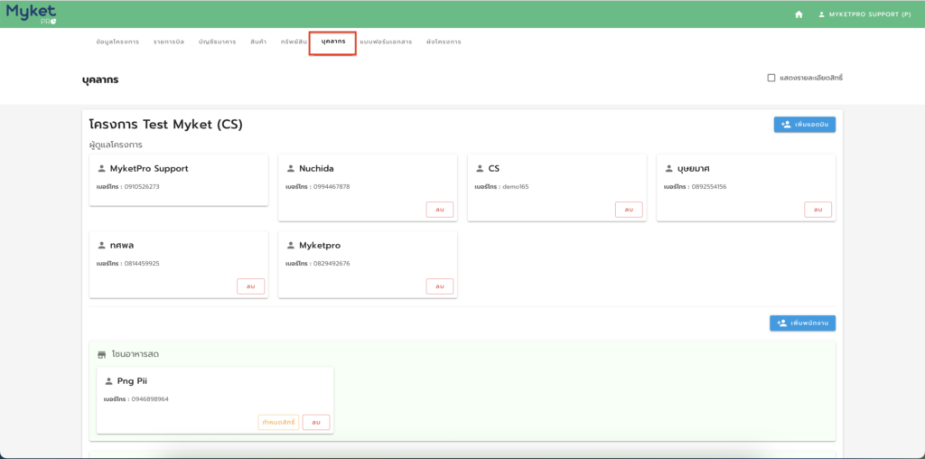Viewport: 925px width, 459px height.
Task: Click the person icon on the Myketpro card
Action: (291, 246)
